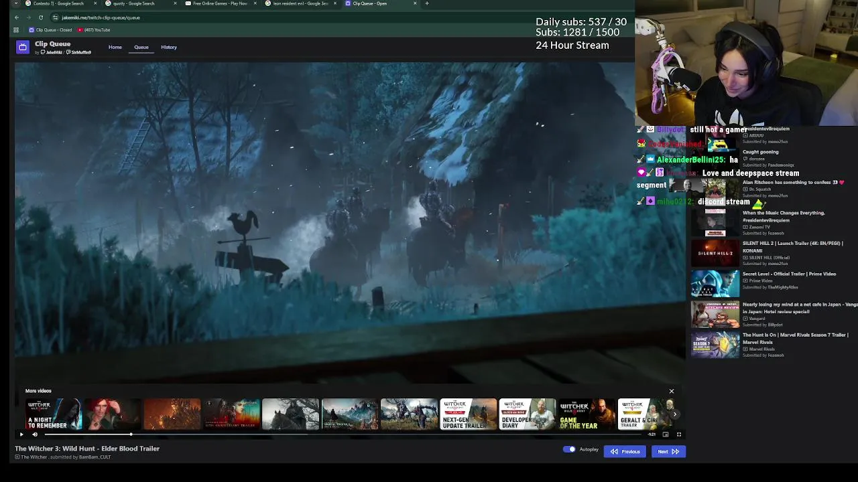This screenshot has width=858, height=482.
Task: Select Marvel Rivals Season 7 Trailer in queue
Action: pyautogui.click(x=774, y=345)
